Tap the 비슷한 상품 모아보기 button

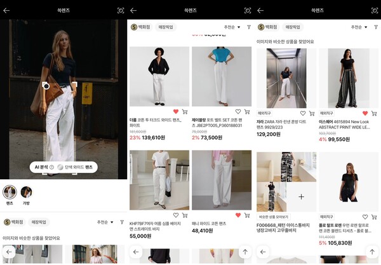(272, 217)
